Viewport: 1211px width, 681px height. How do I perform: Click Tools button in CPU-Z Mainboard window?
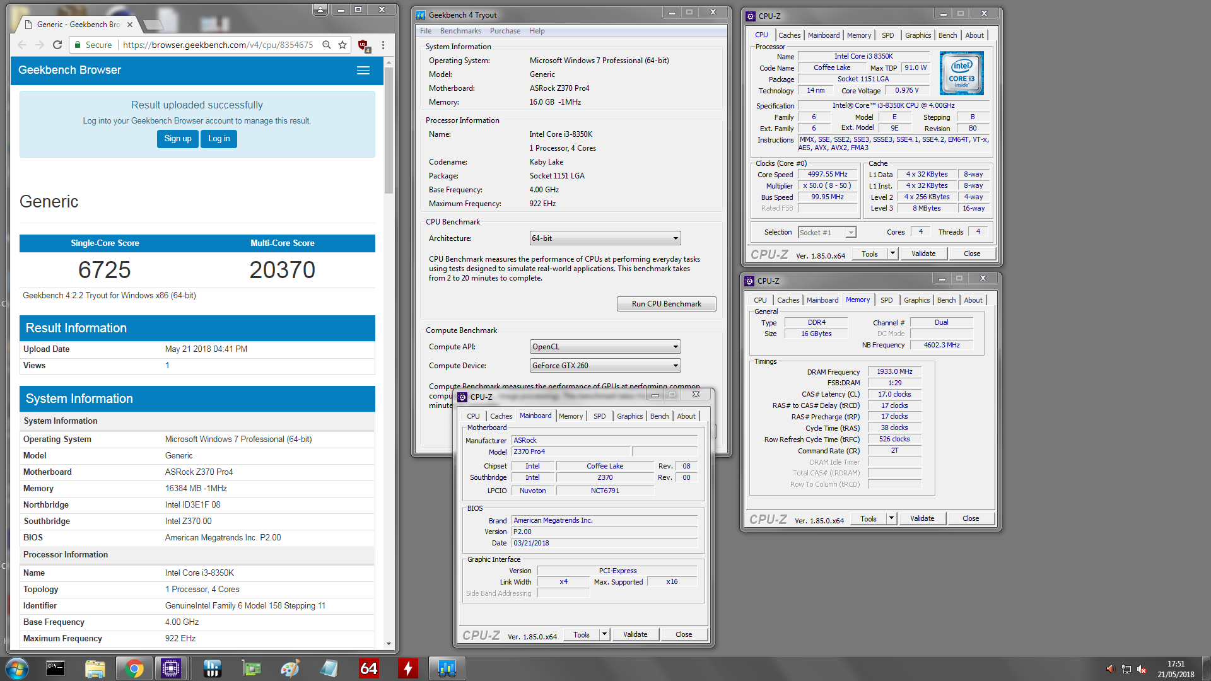[582, 634]
